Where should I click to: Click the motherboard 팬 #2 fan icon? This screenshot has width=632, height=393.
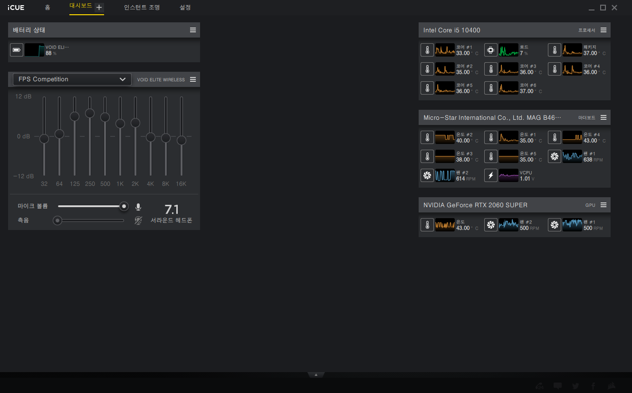coord(427,175)
